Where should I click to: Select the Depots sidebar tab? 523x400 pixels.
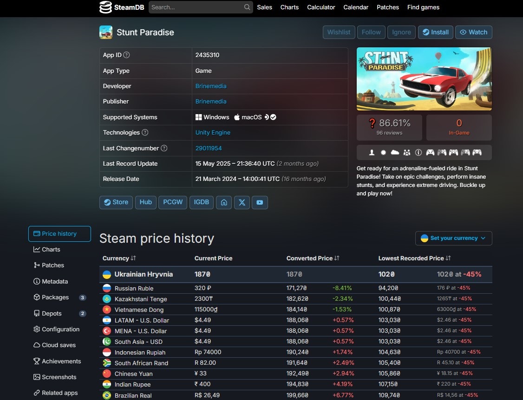coord(59,313)
